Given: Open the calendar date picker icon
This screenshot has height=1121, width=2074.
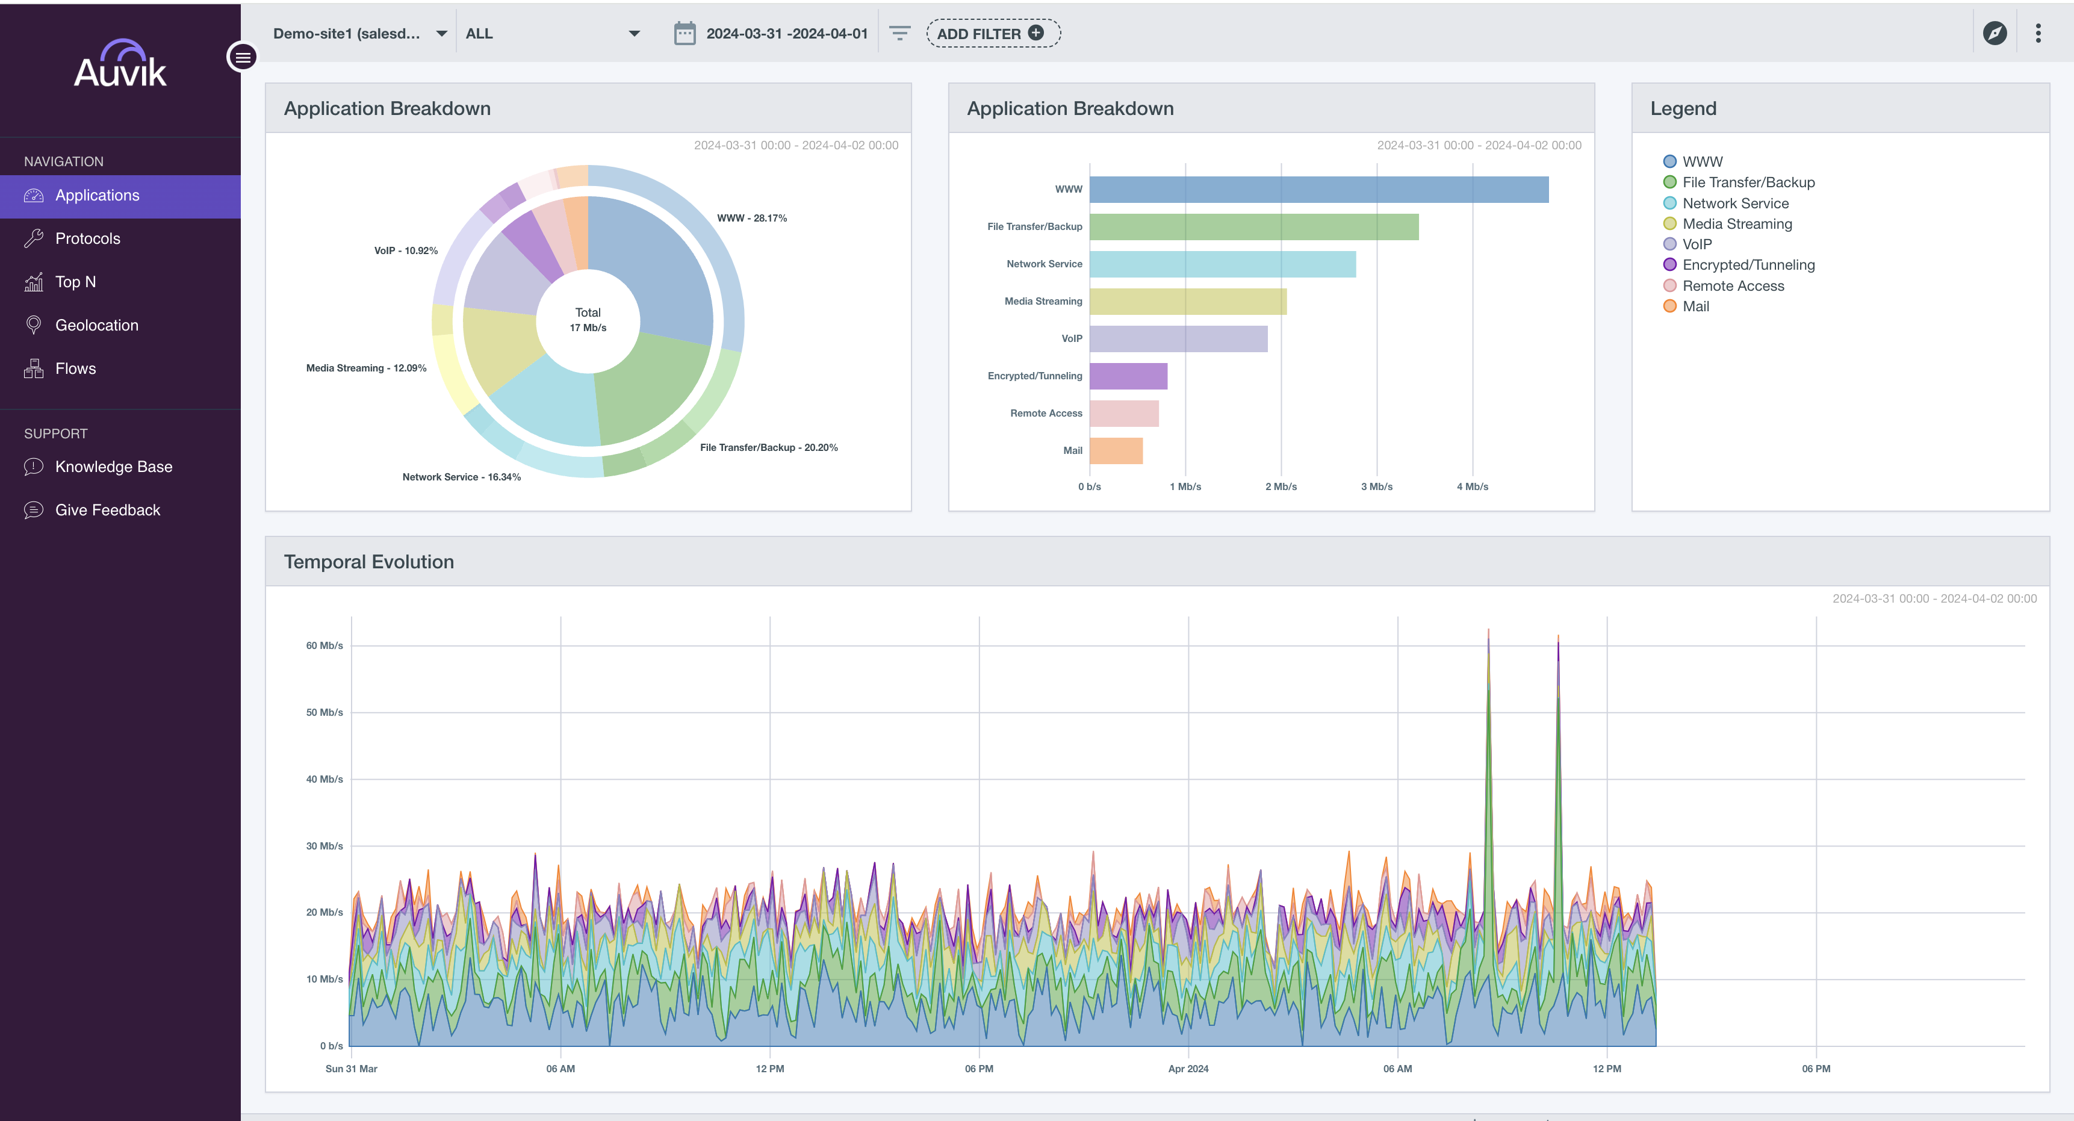Looking at the screenshot, I should [685, 34].
